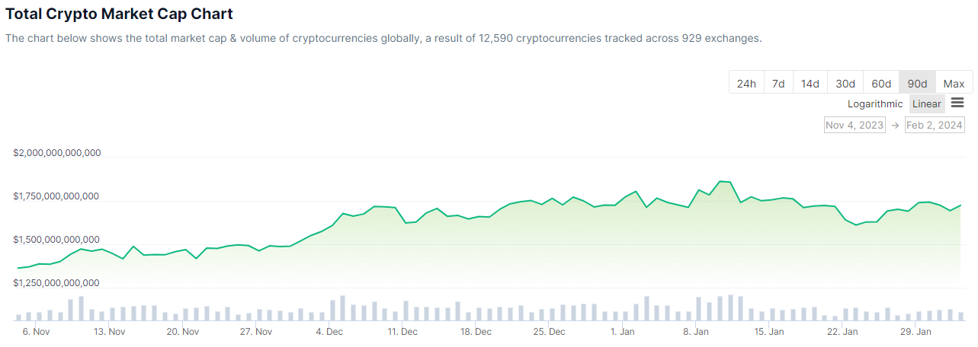The height and width of the screenshot is (347, 978).
Task: Click the market cap line peak near 8. Jan
Action: tap(720, 182)
